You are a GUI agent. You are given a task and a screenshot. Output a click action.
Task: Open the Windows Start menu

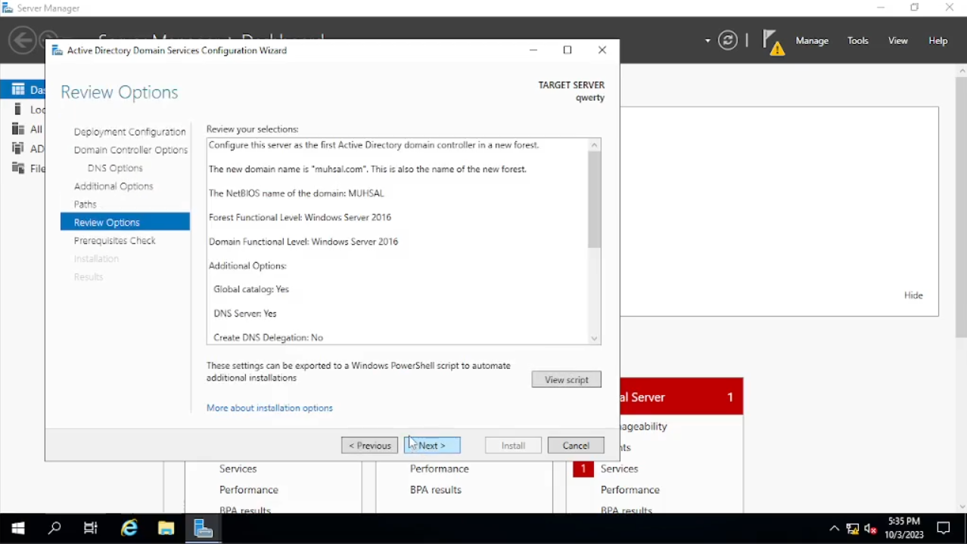tap(18, 528)
